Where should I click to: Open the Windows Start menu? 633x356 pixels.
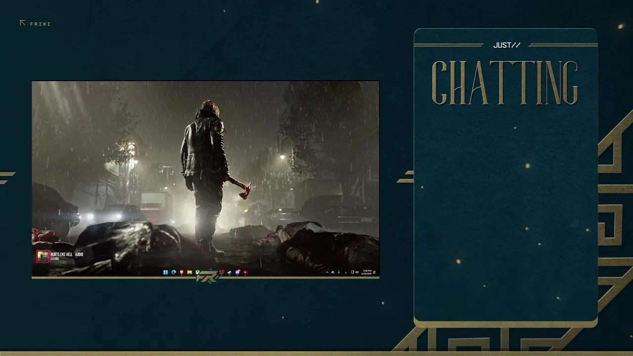click(166, 272)
